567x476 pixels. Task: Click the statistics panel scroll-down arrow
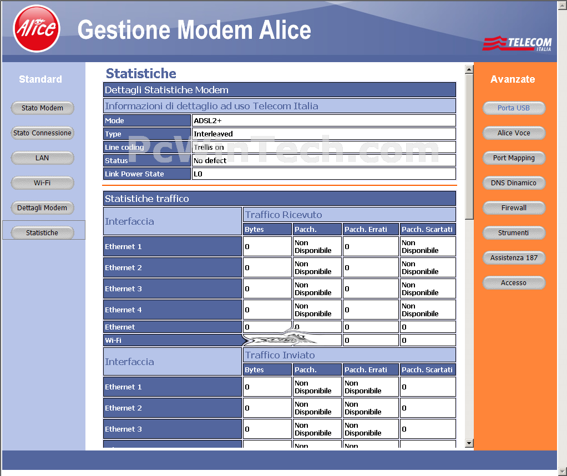pos(469,443)
